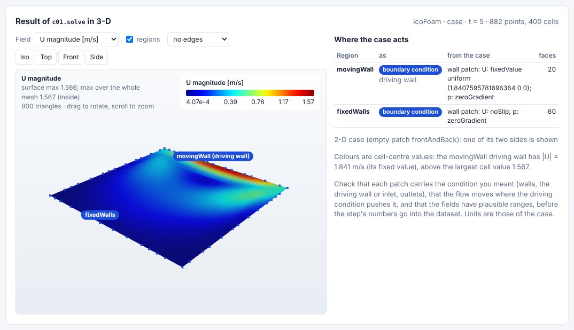
Task: Click the 'Check that each patch carries' paragraph
Action: coord(446,199)
